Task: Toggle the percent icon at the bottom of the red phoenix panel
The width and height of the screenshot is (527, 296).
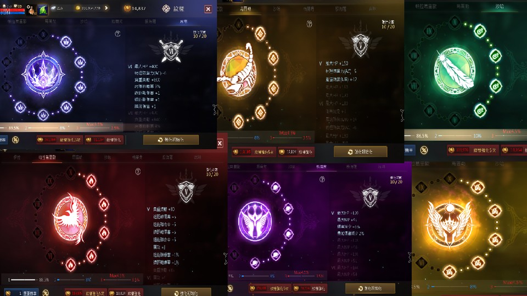Action: [46, 293]
